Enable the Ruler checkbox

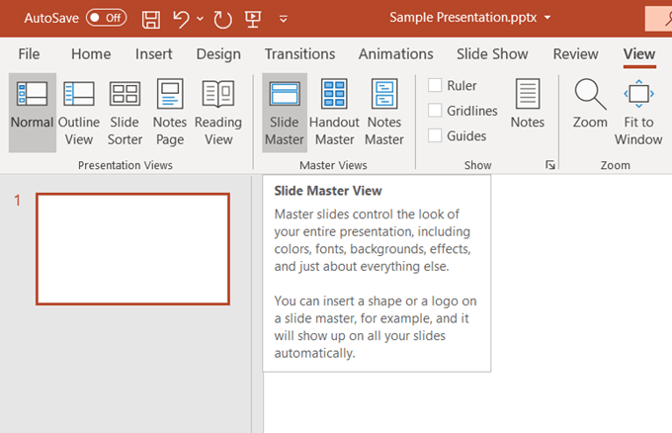[435, 85]
